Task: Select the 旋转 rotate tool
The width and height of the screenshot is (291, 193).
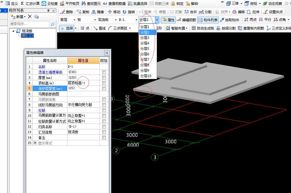Action: pos(129,12)
